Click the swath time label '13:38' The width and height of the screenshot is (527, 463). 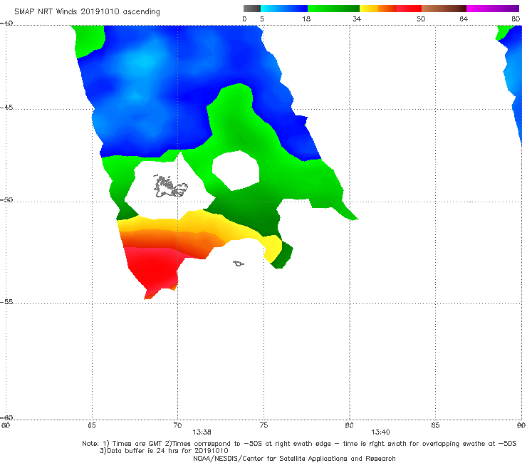point(202,432)
